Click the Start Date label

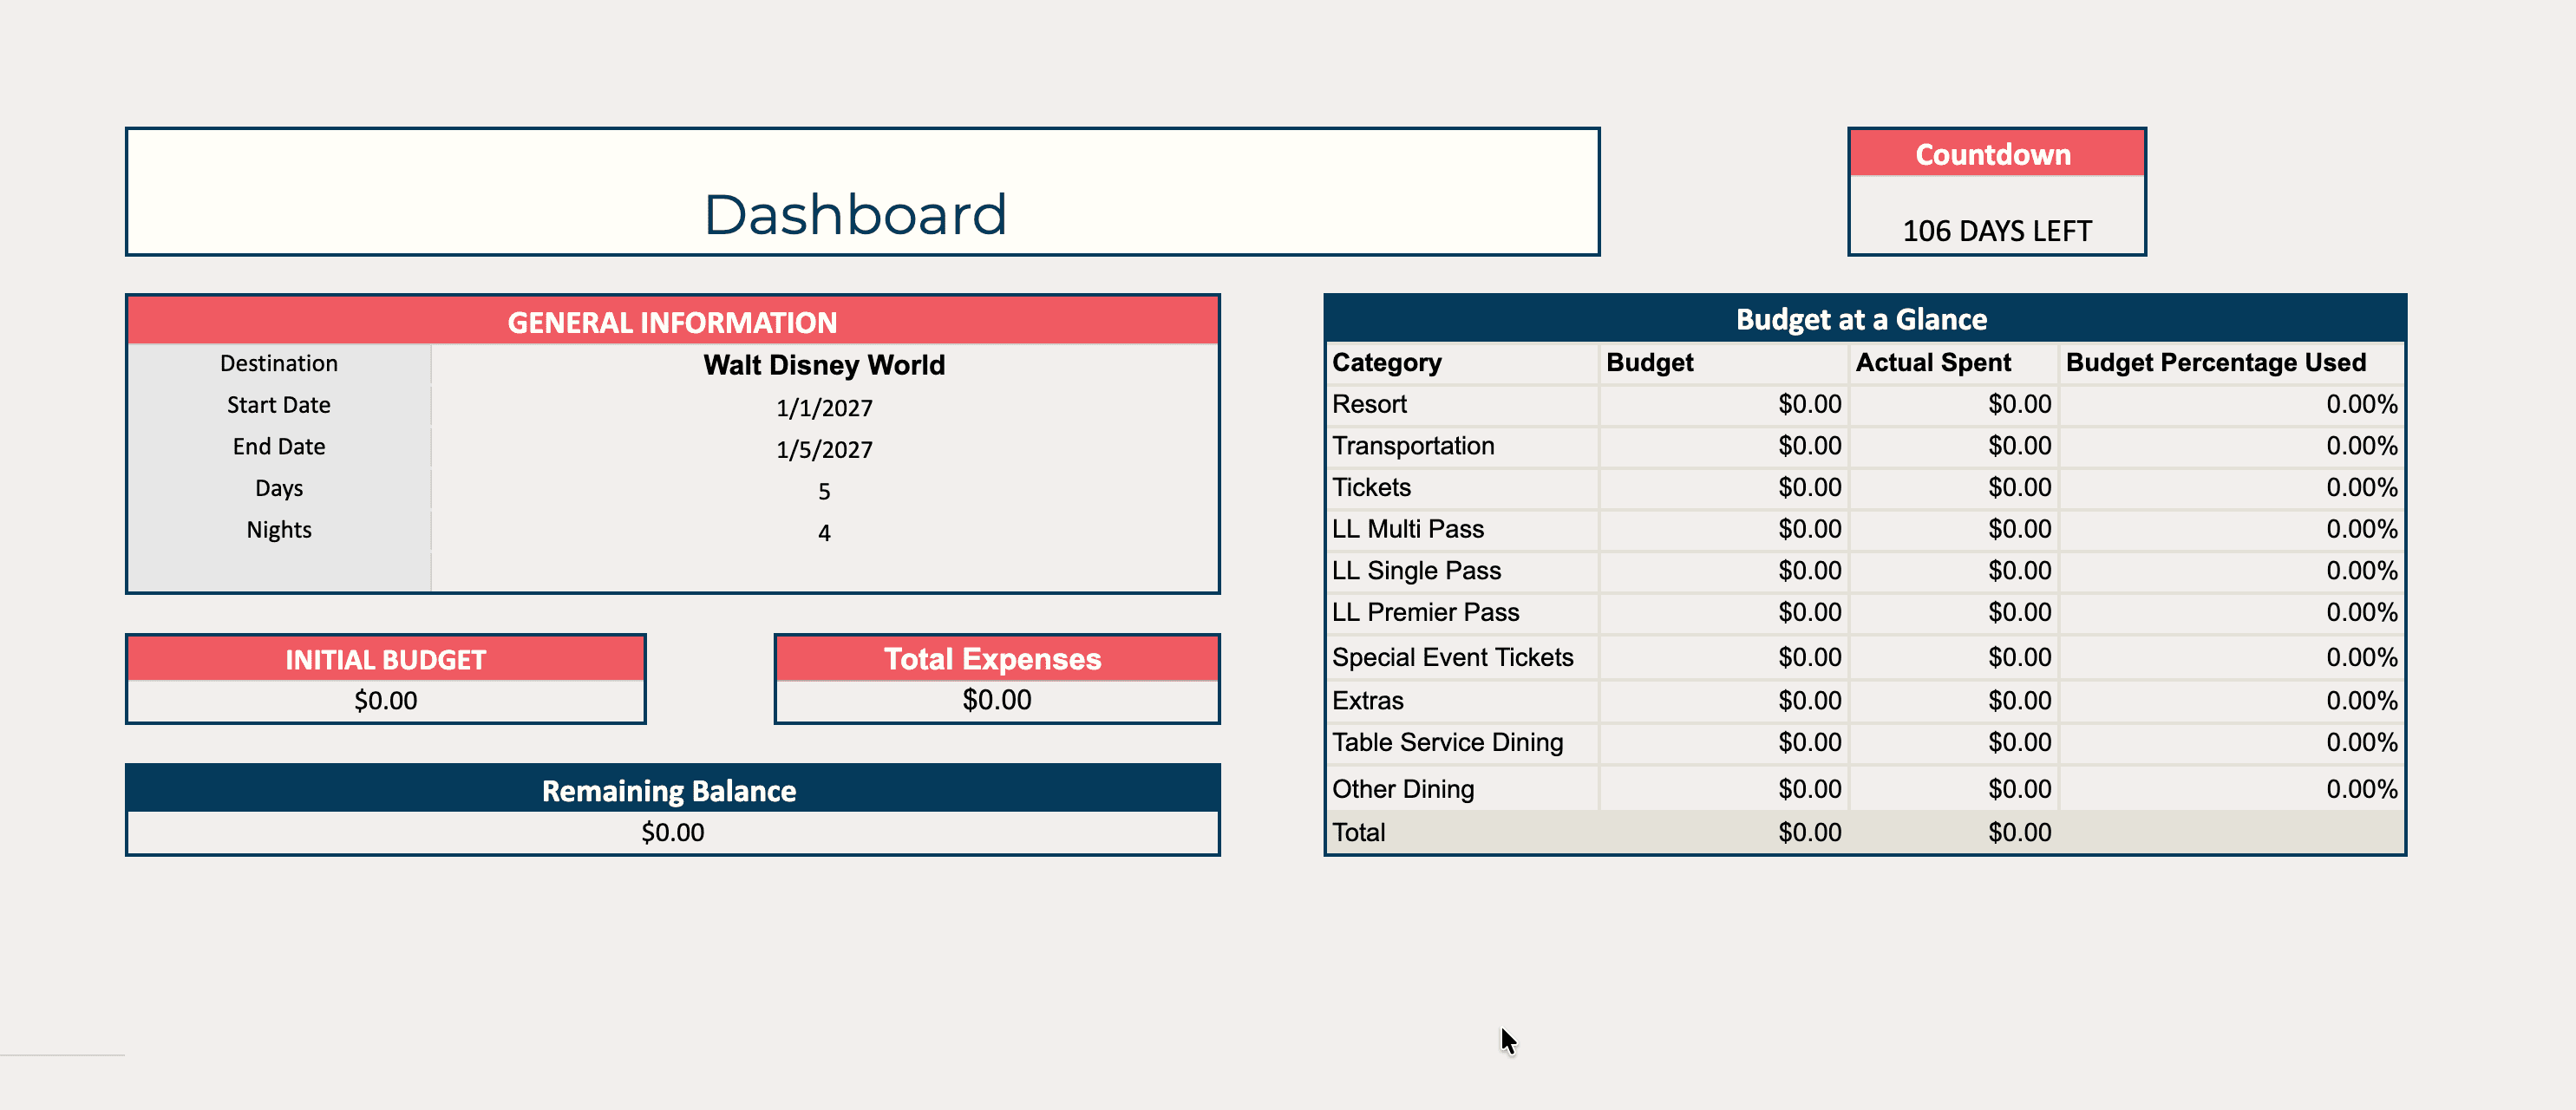click(279, 405)
